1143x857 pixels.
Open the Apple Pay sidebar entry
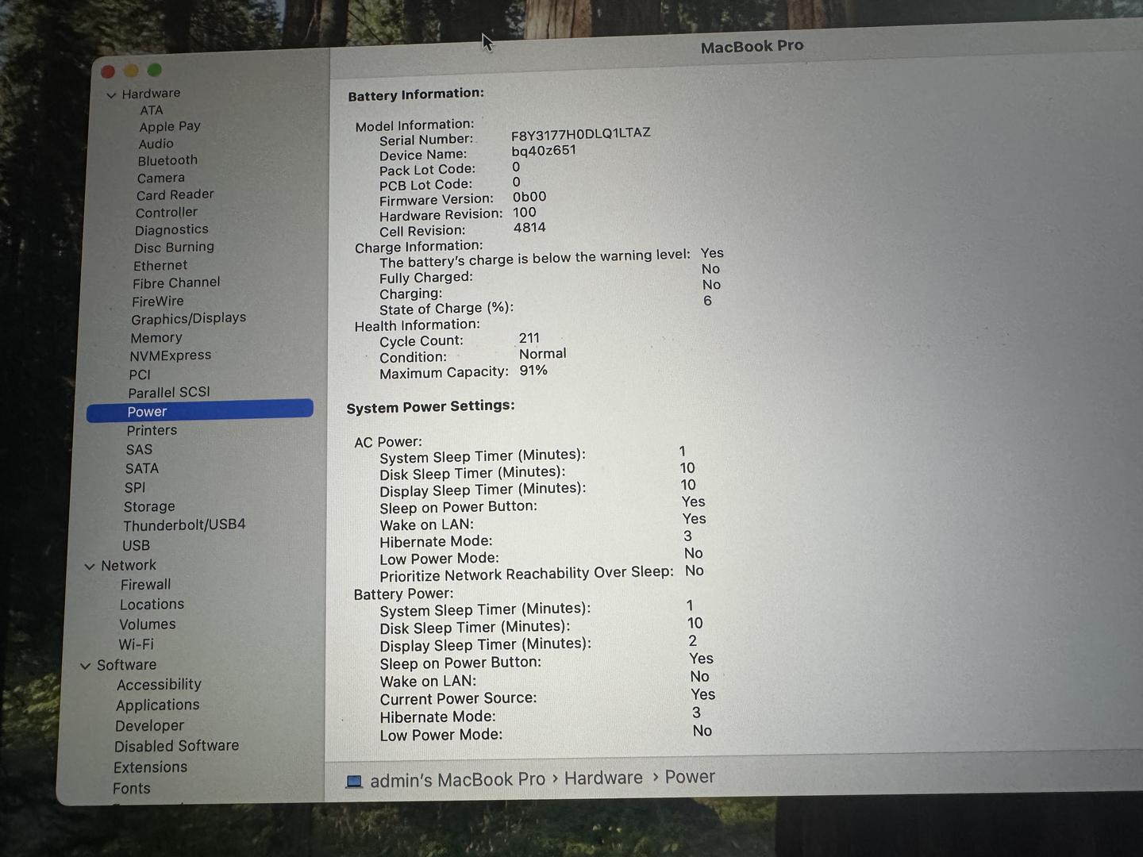pos(170,127)
